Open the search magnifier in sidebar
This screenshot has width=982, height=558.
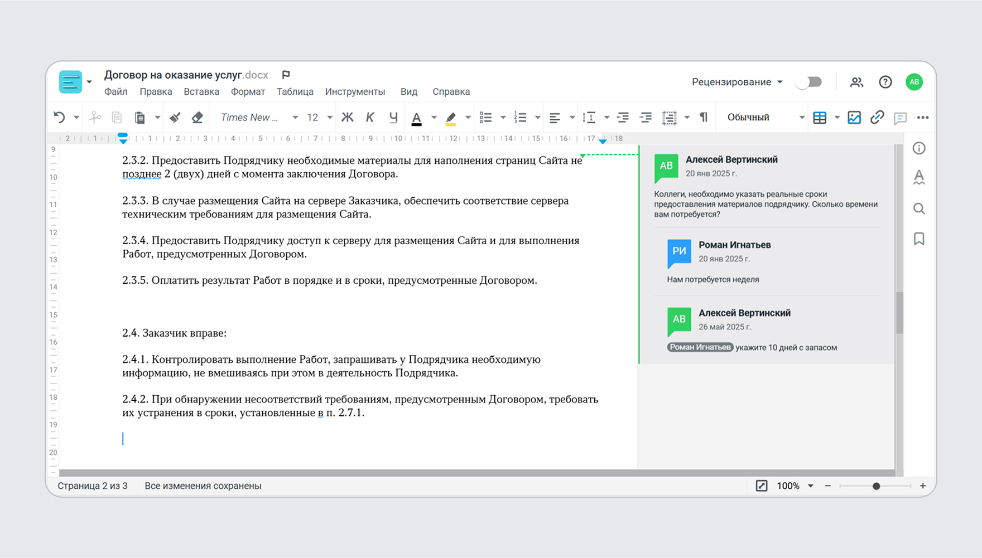(x=919, y=208)
